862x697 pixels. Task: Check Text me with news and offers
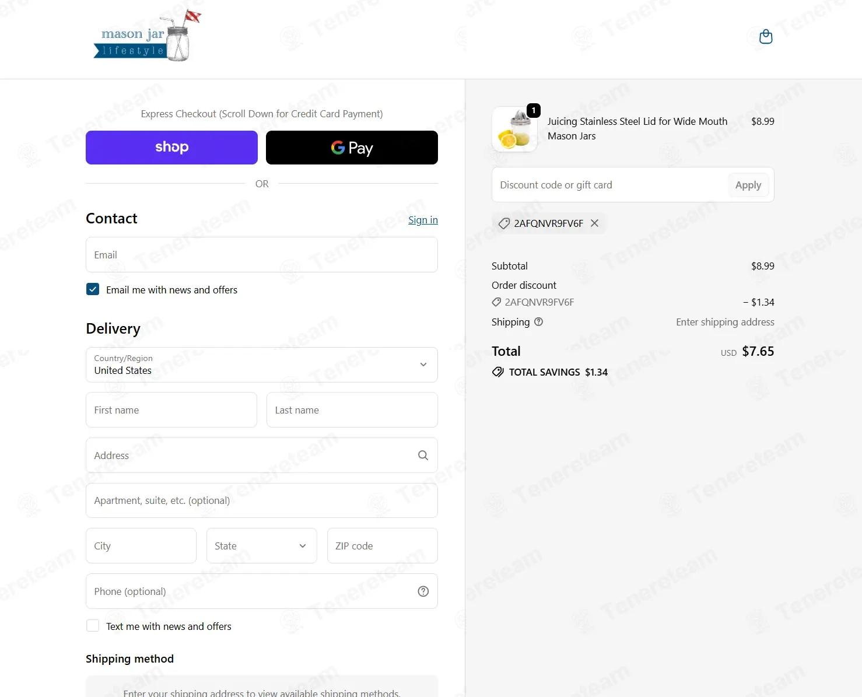tap(93, 626)
